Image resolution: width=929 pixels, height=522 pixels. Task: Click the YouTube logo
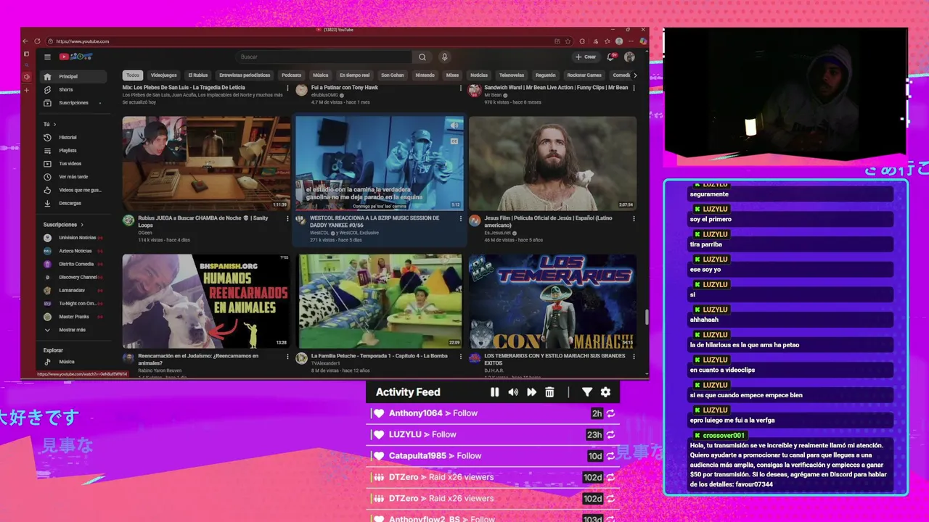coord(75,57)
